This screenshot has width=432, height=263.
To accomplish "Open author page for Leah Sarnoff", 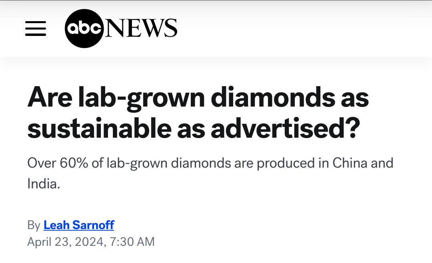I will tap(79, 225).
